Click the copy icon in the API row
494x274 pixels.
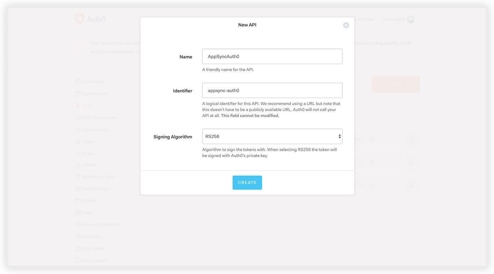coord(371,139)
